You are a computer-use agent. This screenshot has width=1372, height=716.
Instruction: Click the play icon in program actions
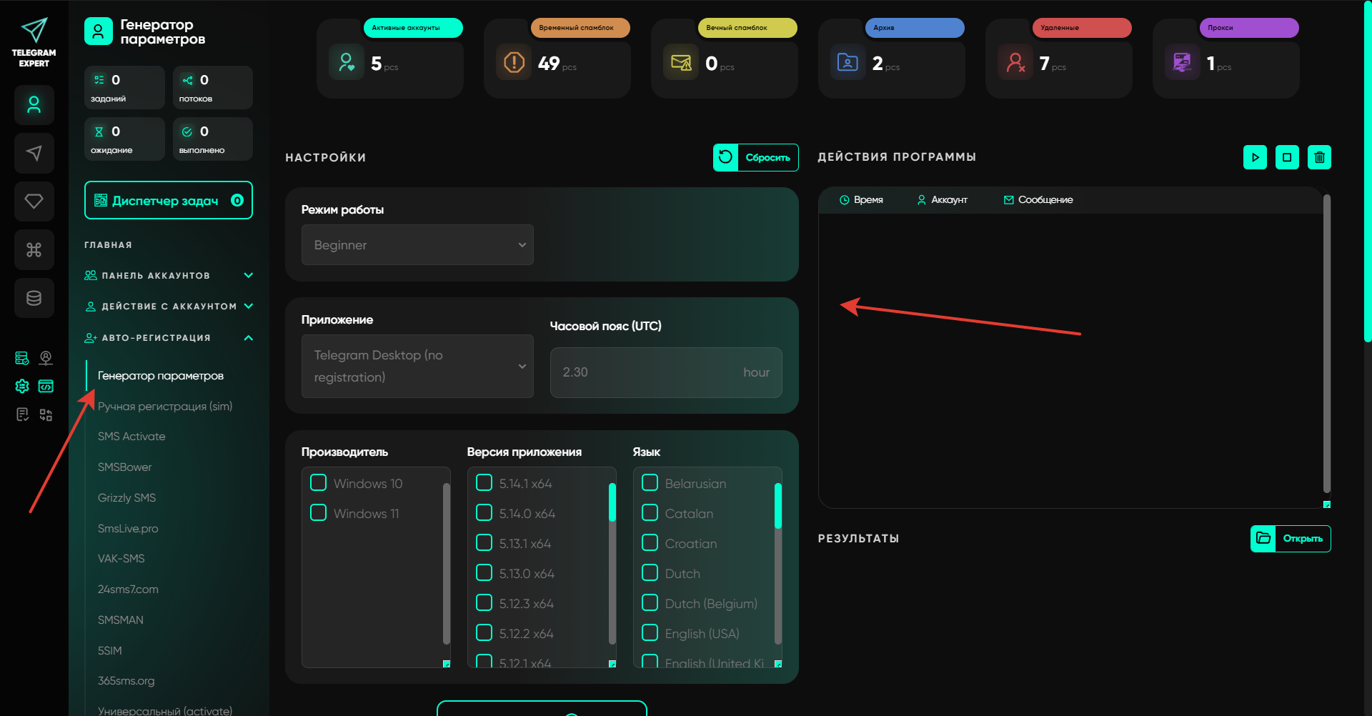coord(1255,157)
